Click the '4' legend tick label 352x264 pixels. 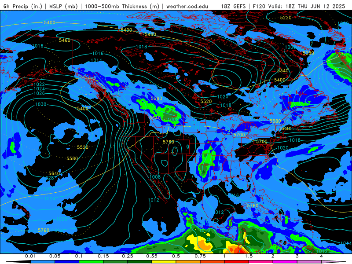(321, 256)
